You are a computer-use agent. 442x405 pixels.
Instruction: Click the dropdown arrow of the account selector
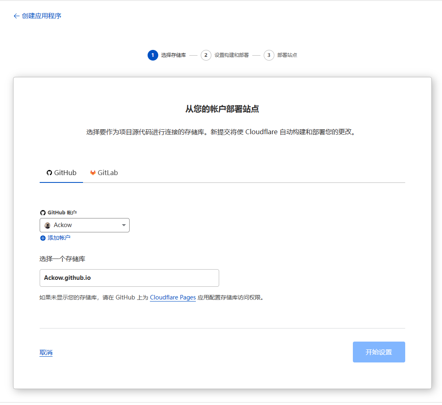click(123, 225)
